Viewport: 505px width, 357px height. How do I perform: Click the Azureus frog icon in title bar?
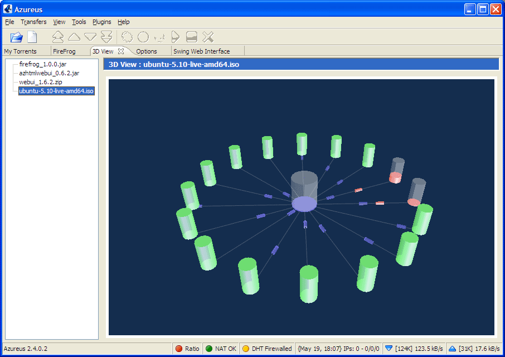point(8,9)
